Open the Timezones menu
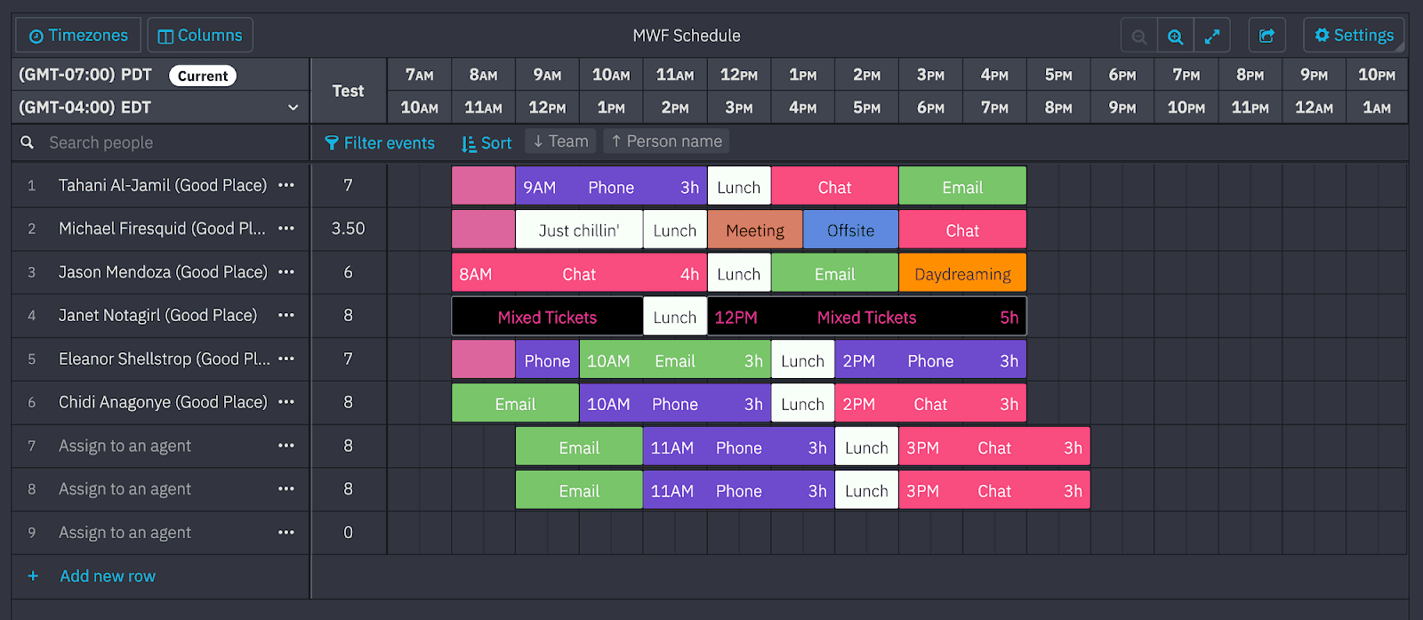The height and width of the screenshot is (620, 1423). pos(78,36)
